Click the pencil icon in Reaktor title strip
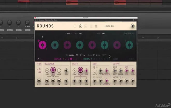The width and height of the screenshot is (171, 108). tap(35, 20)
